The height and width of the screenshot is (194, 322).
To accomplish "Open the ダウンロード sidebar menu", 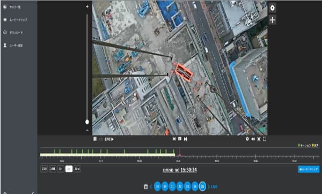I will tap(13, 33).
